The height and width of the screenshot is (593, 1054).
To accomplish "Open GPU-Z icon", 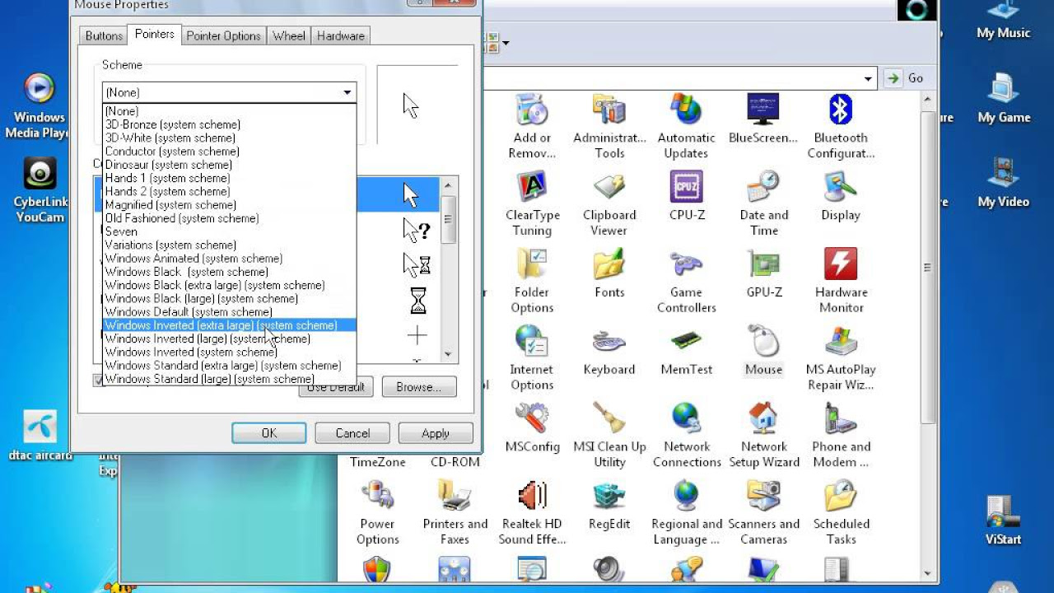I will pos(763,264).
